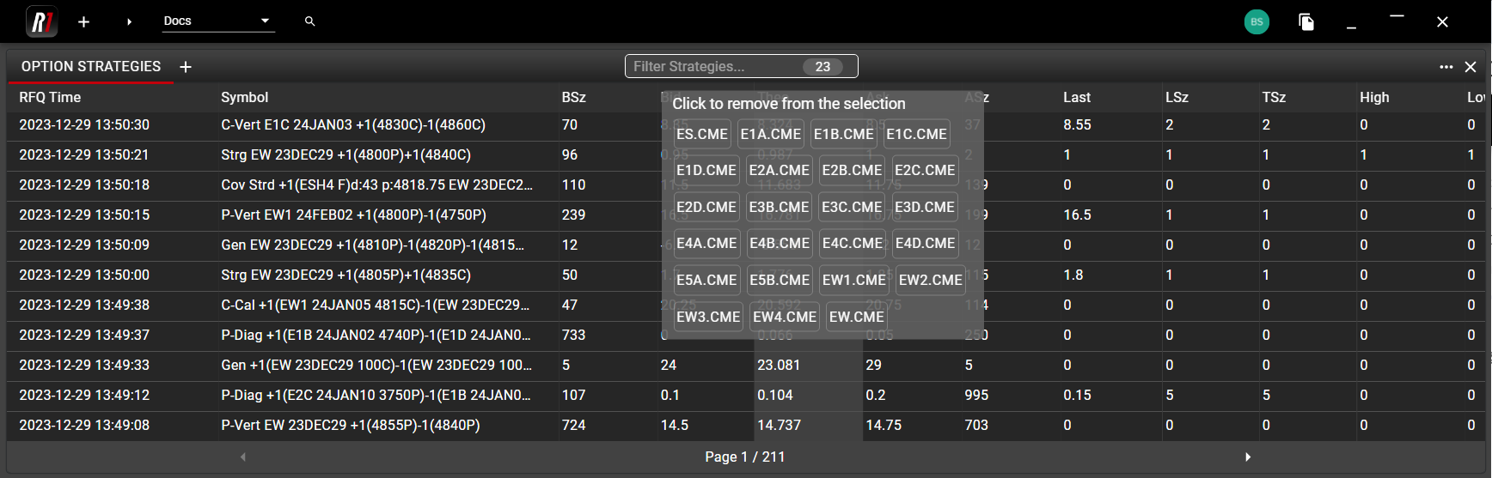The width and height of the screenshot is (1492, 478).
Task: Go to the next page of results
Action: [x=1248, y=457]
